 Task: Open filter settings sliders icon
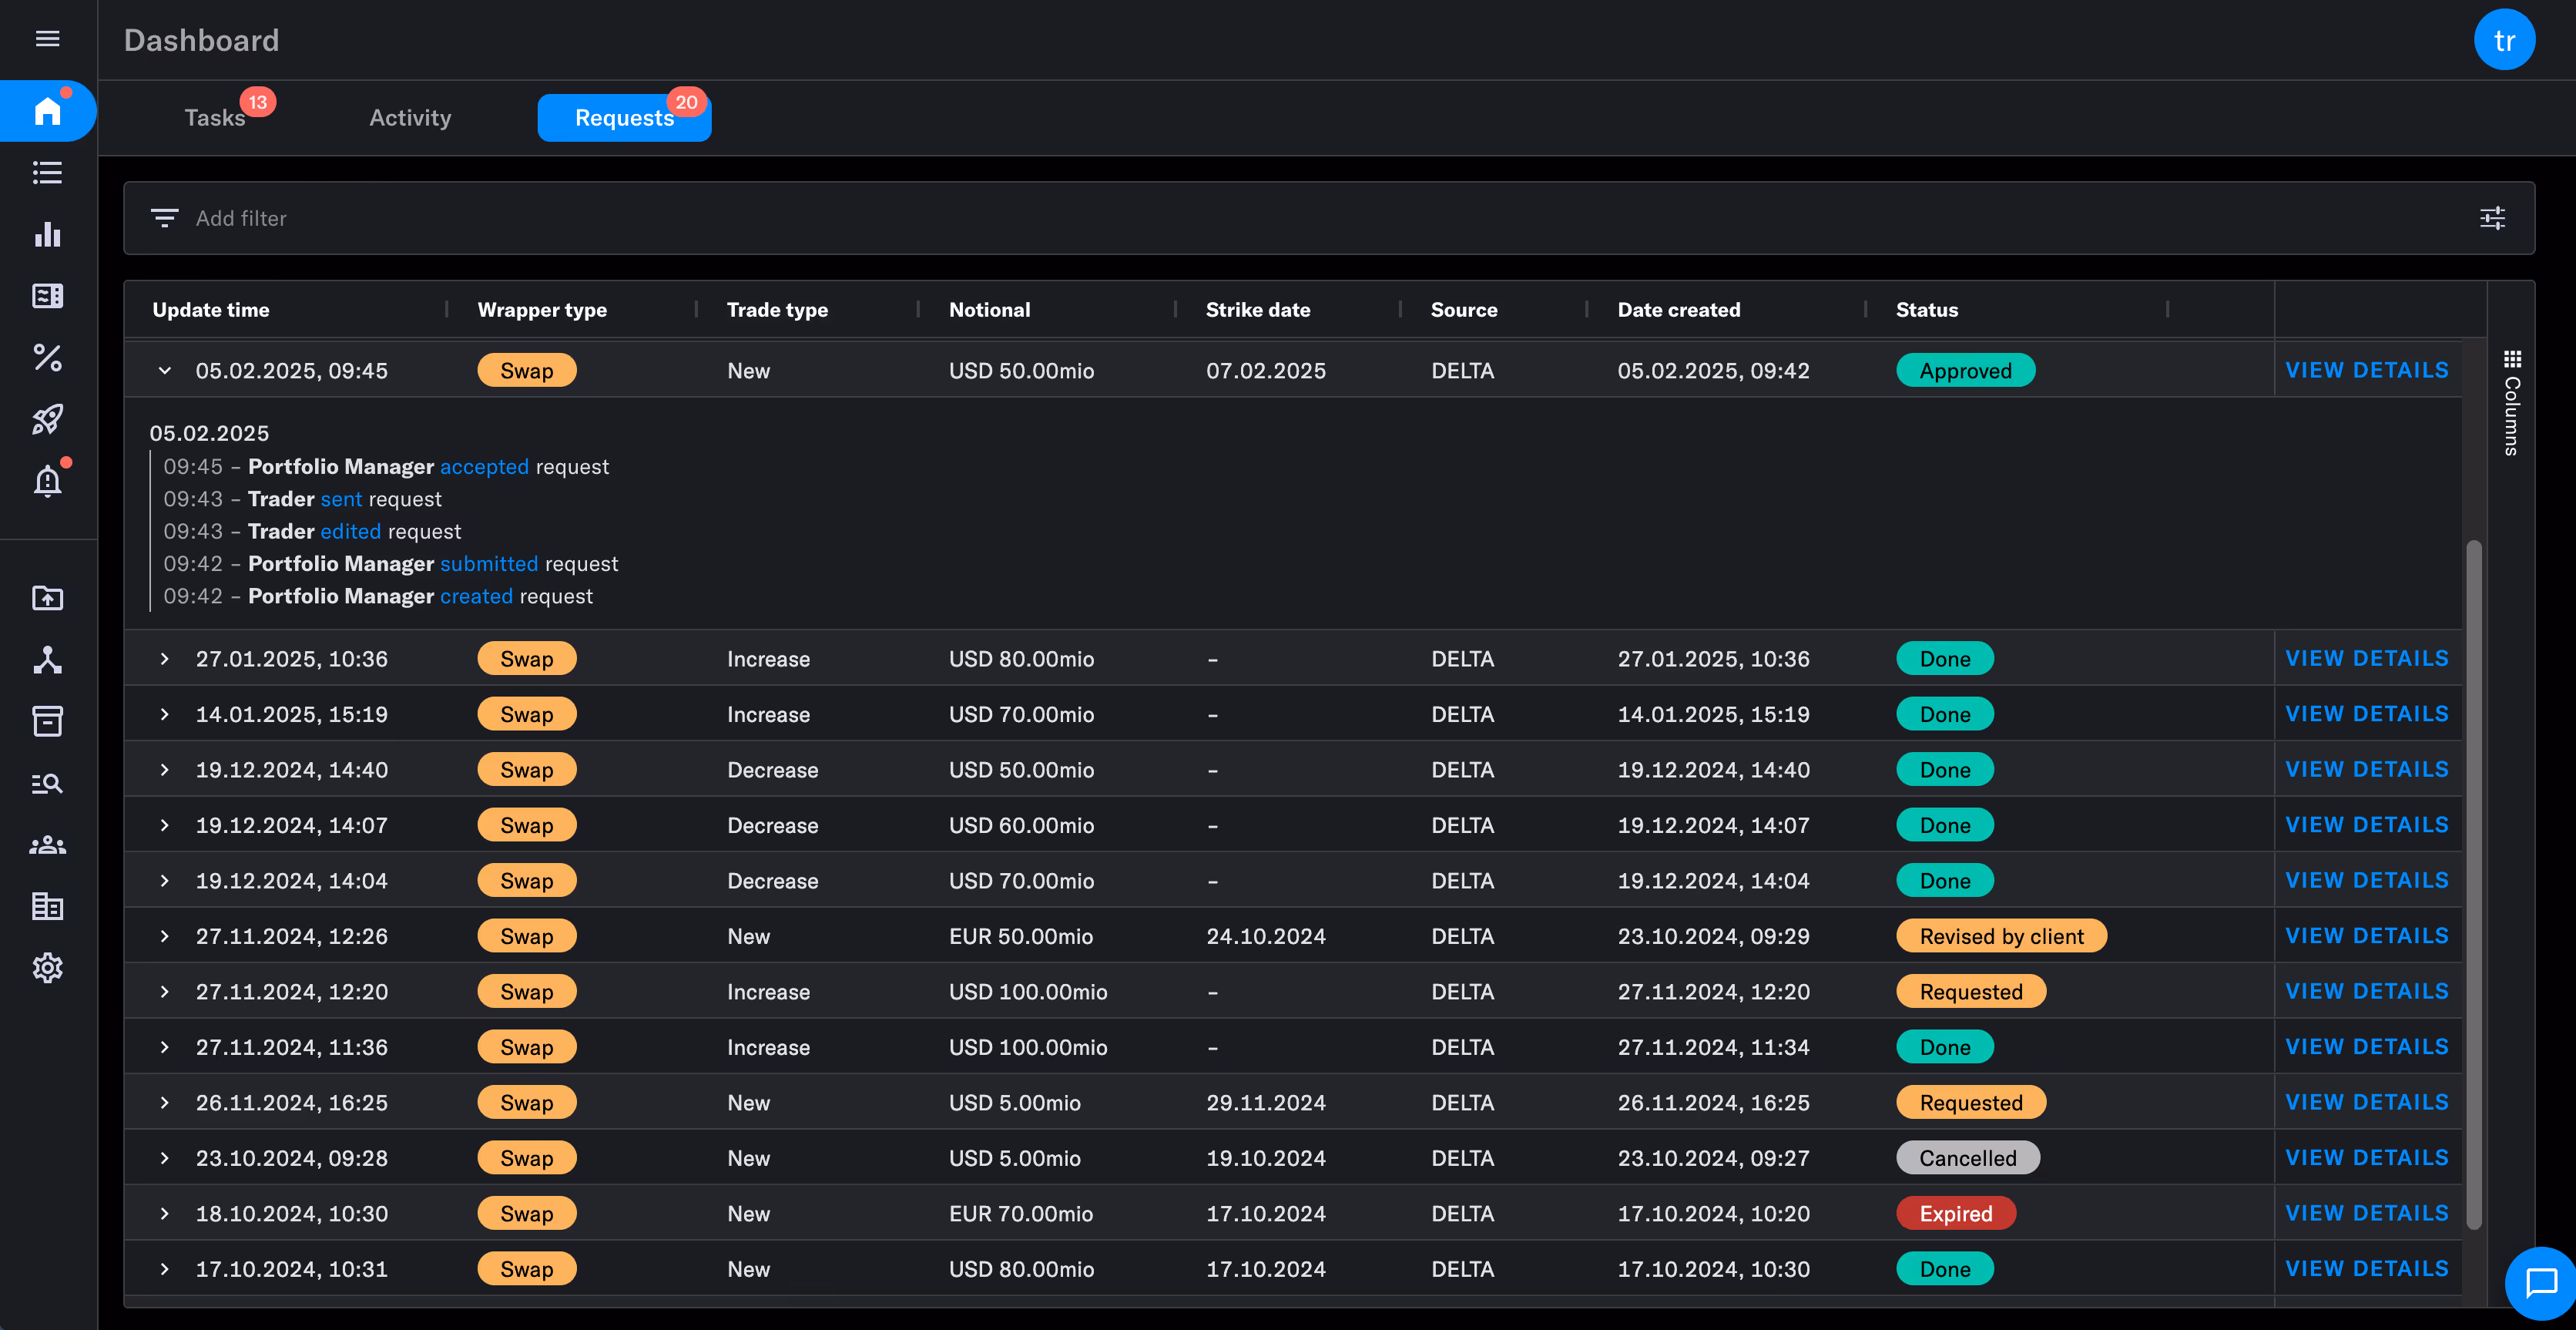[x=2492, y=218]
